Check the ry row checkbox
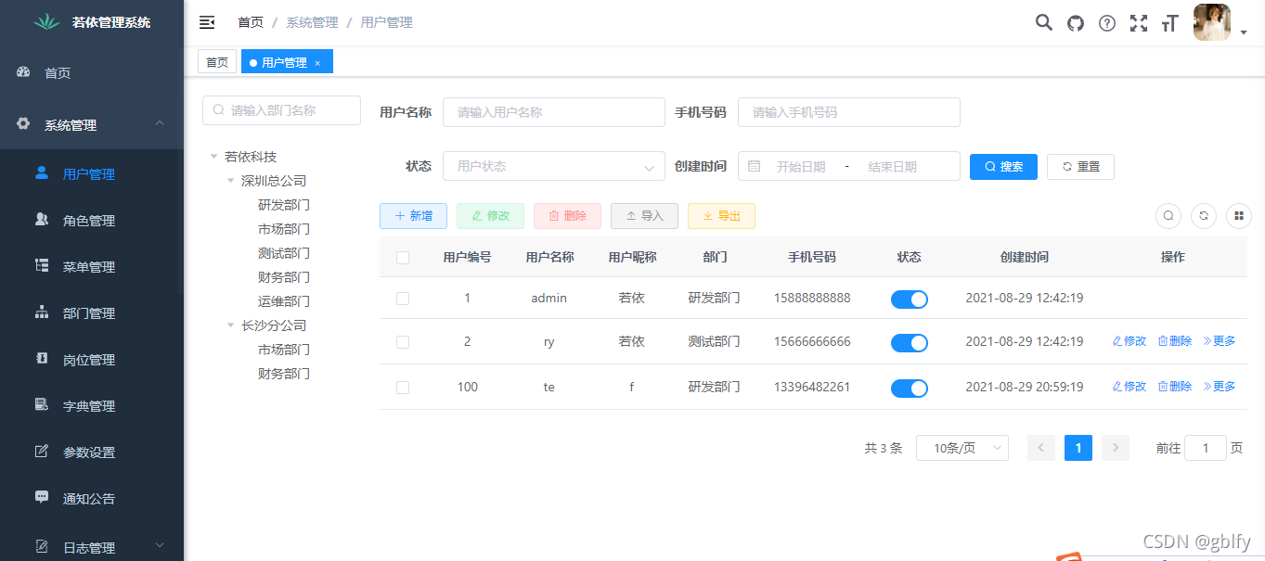 pyautogui.click(x=403, y=341)
